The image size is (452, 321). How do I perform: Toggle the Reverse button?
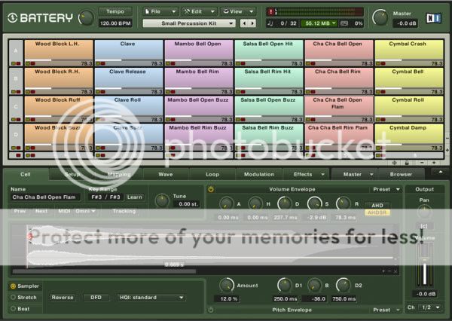point(63,298)
